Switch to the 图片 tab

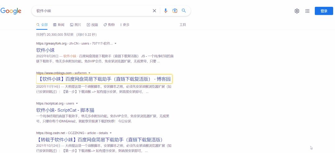(75, 25)
